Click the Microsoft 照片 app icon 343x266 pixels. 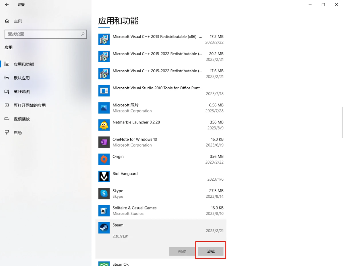tap(104, 108)
